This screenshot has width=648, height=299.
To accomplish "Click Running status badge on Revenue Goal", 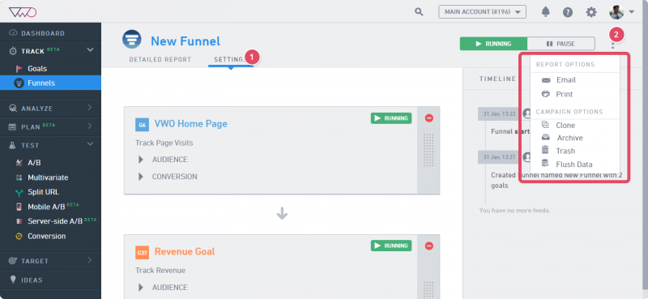I will 391,246.
